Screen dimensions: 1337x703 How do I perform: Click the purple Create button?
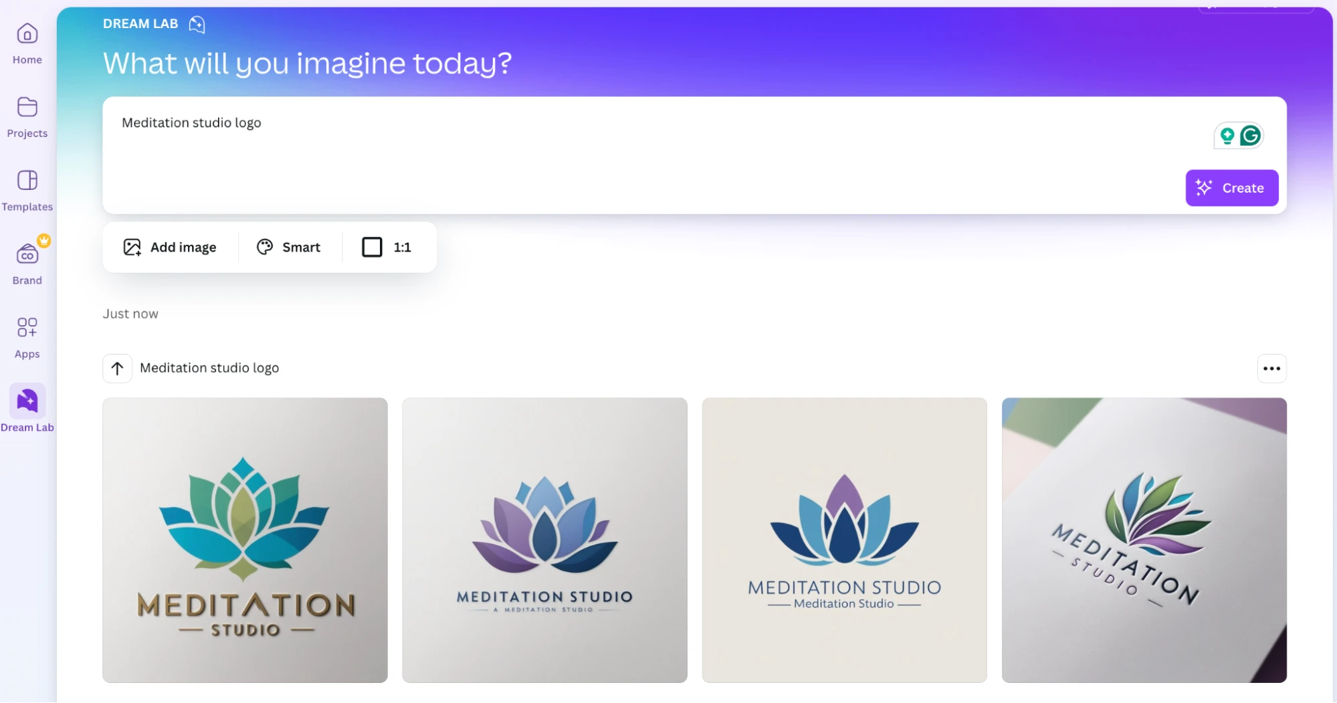tap(1231, 188)
